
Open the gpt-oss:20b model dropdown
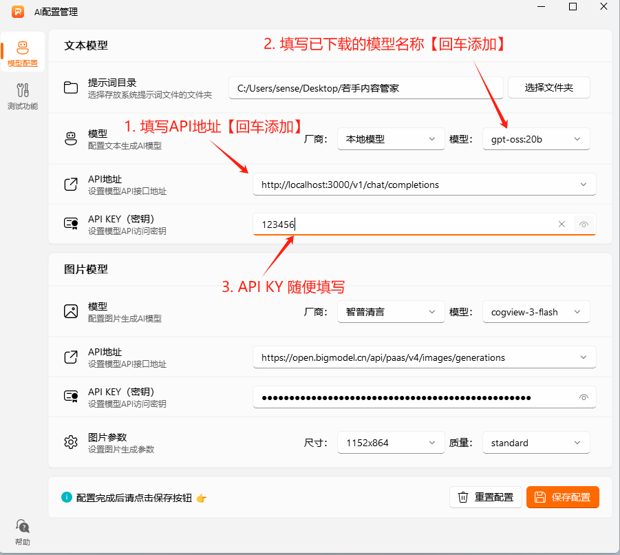536,139
